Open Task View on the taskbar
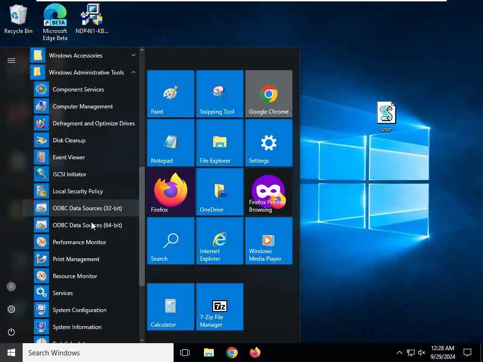The height and width of the screenshot is (362, 483). pos(185,353)
